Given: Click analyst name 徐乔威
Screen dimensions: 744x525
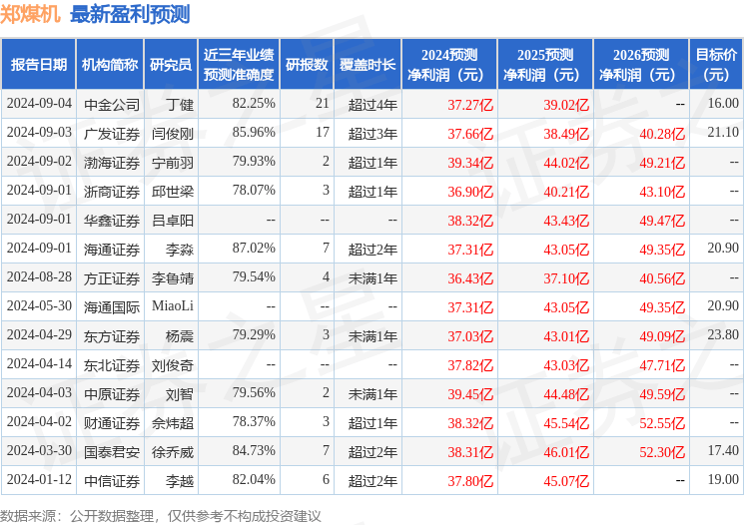Looking at the screenshot, I should [173, 451].
